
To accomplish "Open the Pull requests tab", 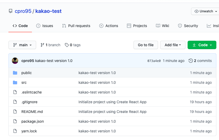I will [x=76, y=26].
